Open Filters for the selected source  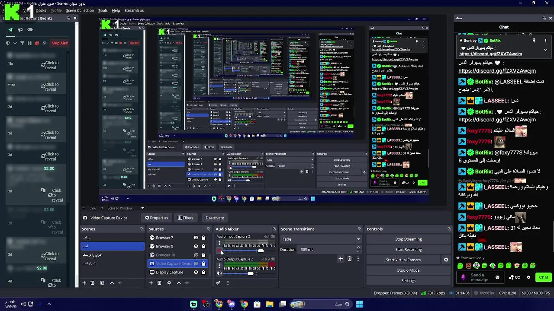point(186,218)
